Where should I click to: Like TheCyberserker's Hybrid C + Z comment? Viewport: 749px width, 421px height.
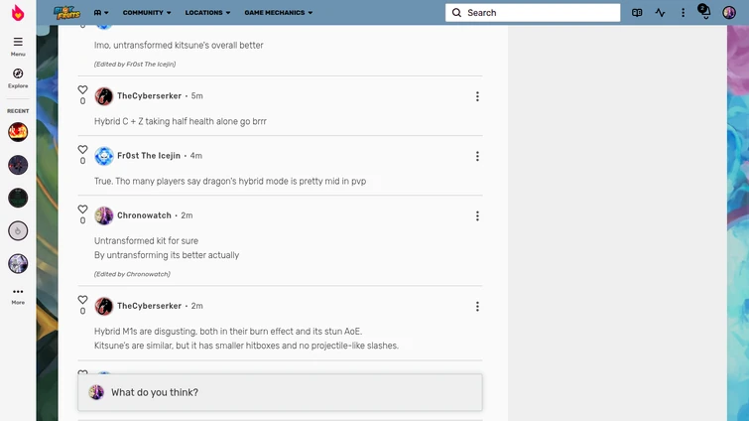click(83, 90)
